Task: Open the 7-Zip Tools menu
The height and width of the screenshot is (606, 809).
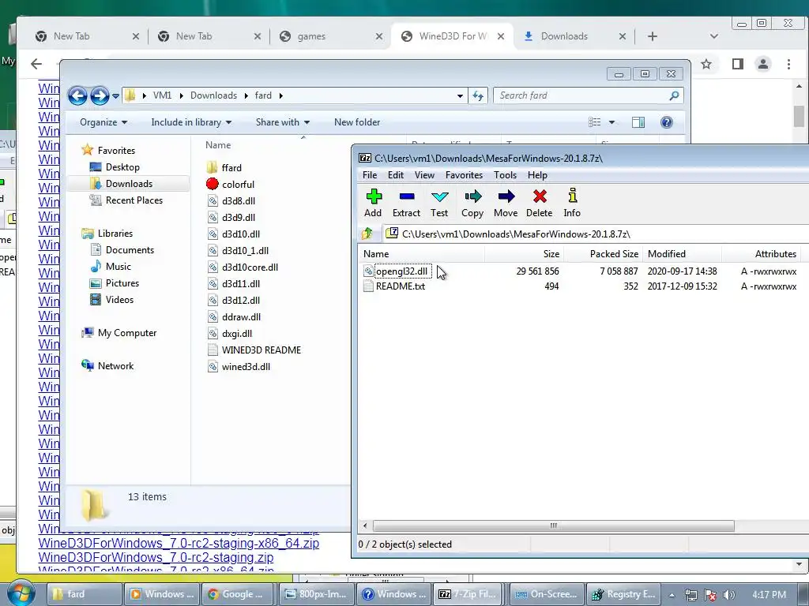Action: tap(505, 174)
